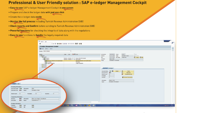Collapse the 01.2014 folder node
Viewport: 202px width, 113px height.
(41, 57)
